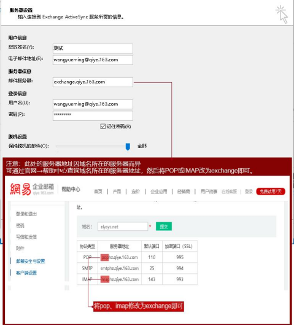
Task: Click the 默认端口 column header
Action: click(152, 246)
